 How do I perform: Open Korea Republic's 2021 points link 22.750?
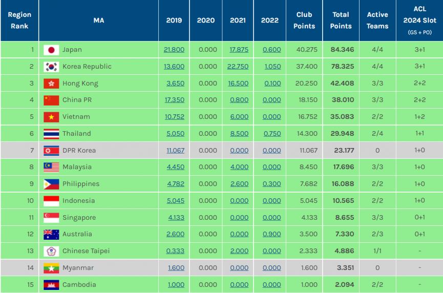point(239,67)
